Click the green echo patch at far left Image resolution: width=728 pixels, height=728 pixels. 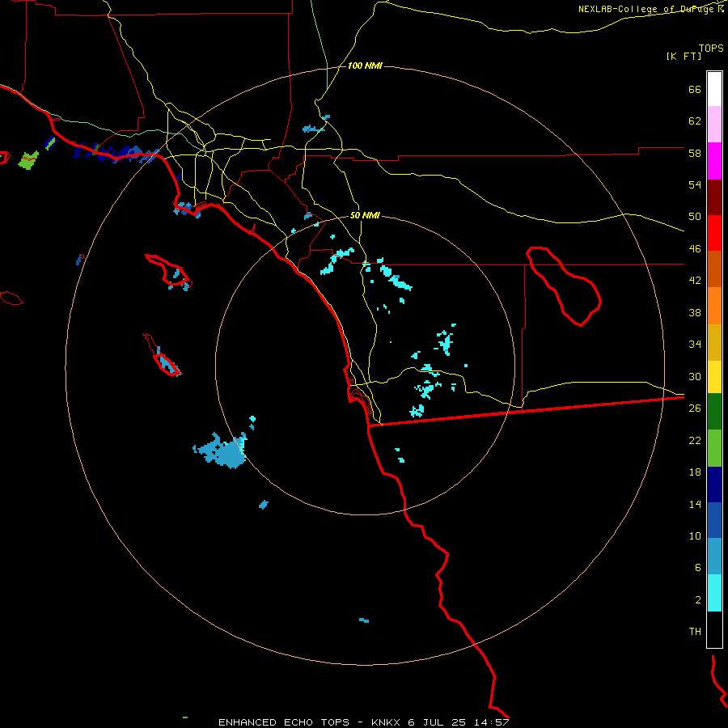28,160
